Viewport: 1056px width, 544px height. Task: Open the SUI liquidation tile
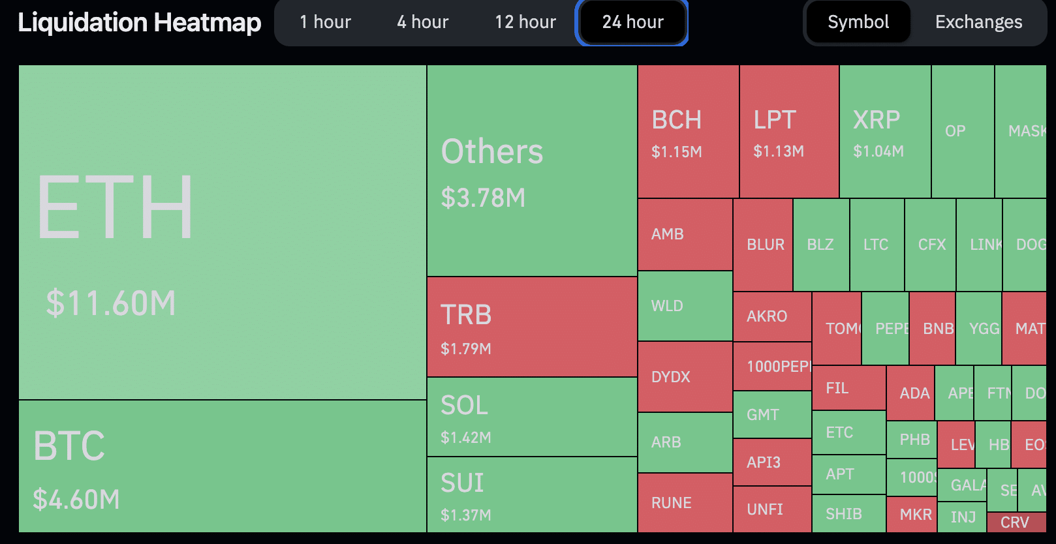tap(532, 494)
